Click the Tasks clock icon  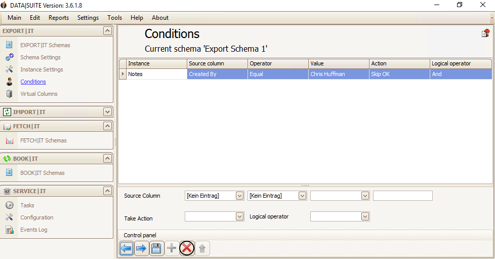[10, 205]
